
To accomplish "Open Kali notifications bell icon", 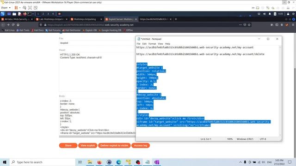I will pyautogui.click(x=270, y=14).
